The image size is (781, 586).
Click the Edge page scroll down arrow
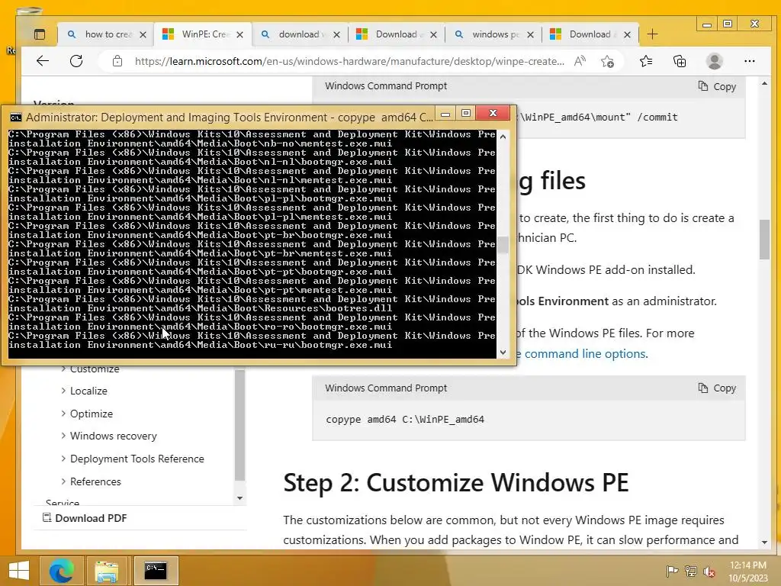pyautogui.click(x=764, y=543)
